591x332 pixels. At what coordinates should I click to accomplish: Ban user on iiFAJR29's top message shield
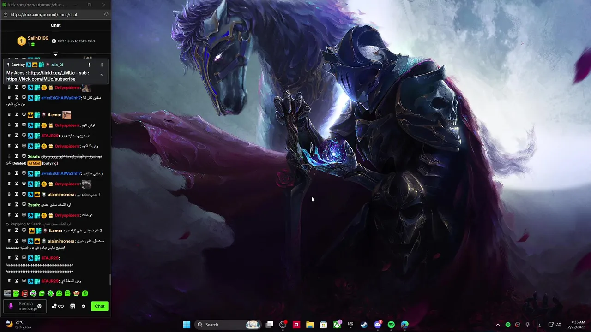pos(24,136)
